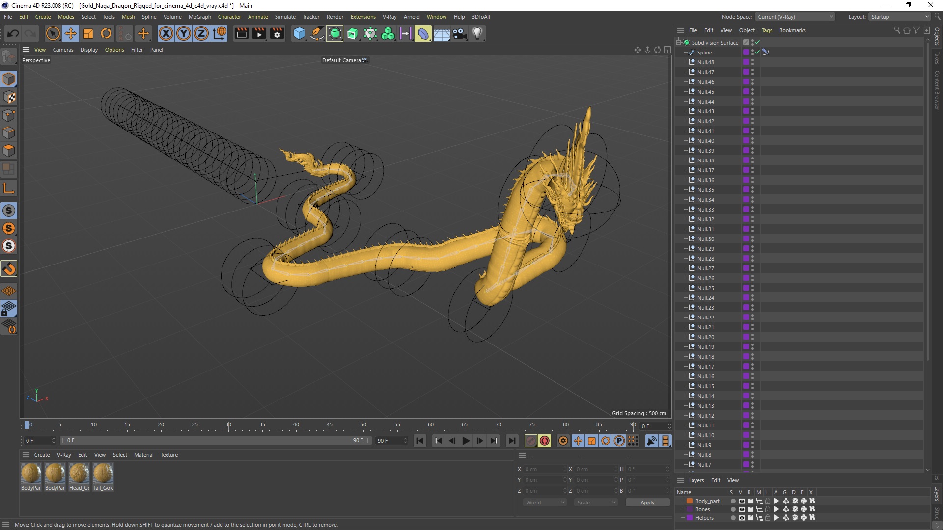Click the Axis mode L-shaped icon
This screenshot has width=943, height=530.
coord(9,188)
